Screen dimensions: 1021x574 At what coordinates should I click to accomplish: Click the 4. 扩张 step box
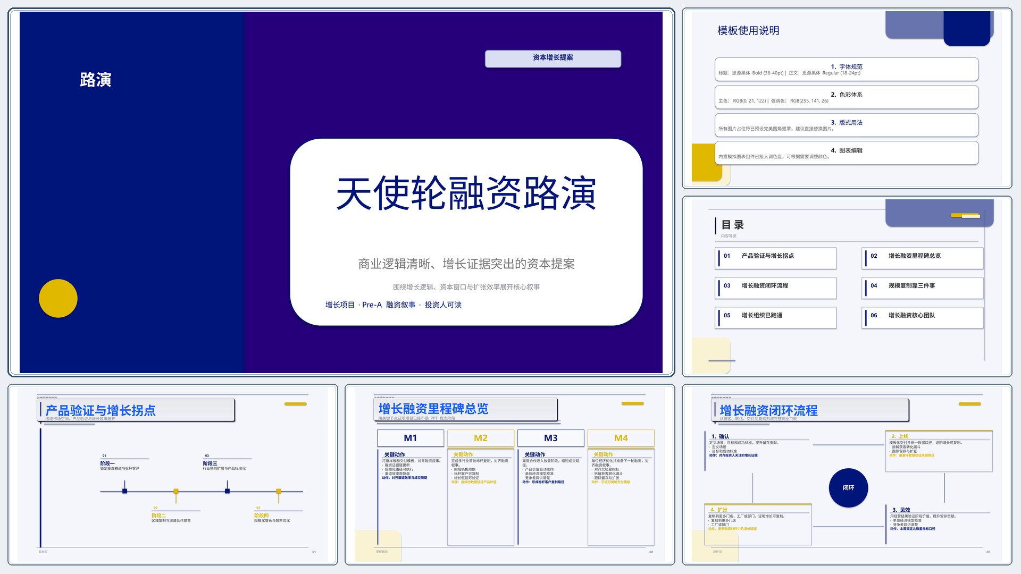tap(758, 524)
